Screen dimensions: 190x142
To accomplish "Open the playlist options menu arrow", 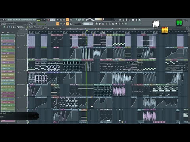I will tap(2, 27).
